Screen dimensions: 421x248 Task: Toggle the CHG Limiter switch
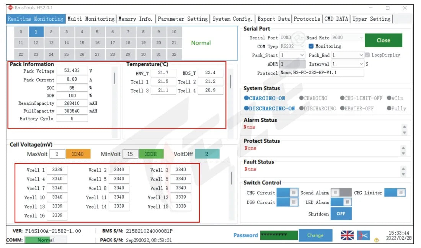[x=395, y=193]
